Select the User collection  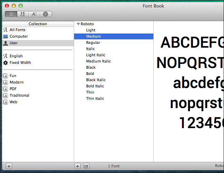point(38,43)
